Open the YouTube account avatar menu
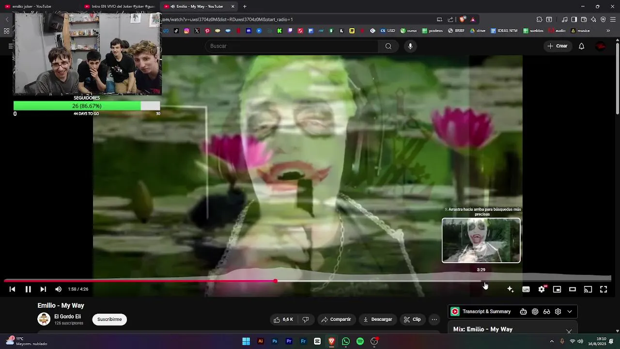Viewport: 620px width, 349px height. (x=601, y=46)
